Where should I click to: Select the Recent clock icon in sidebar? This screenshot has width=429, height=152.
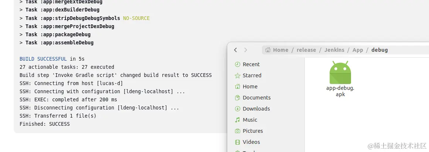(238, 64)
